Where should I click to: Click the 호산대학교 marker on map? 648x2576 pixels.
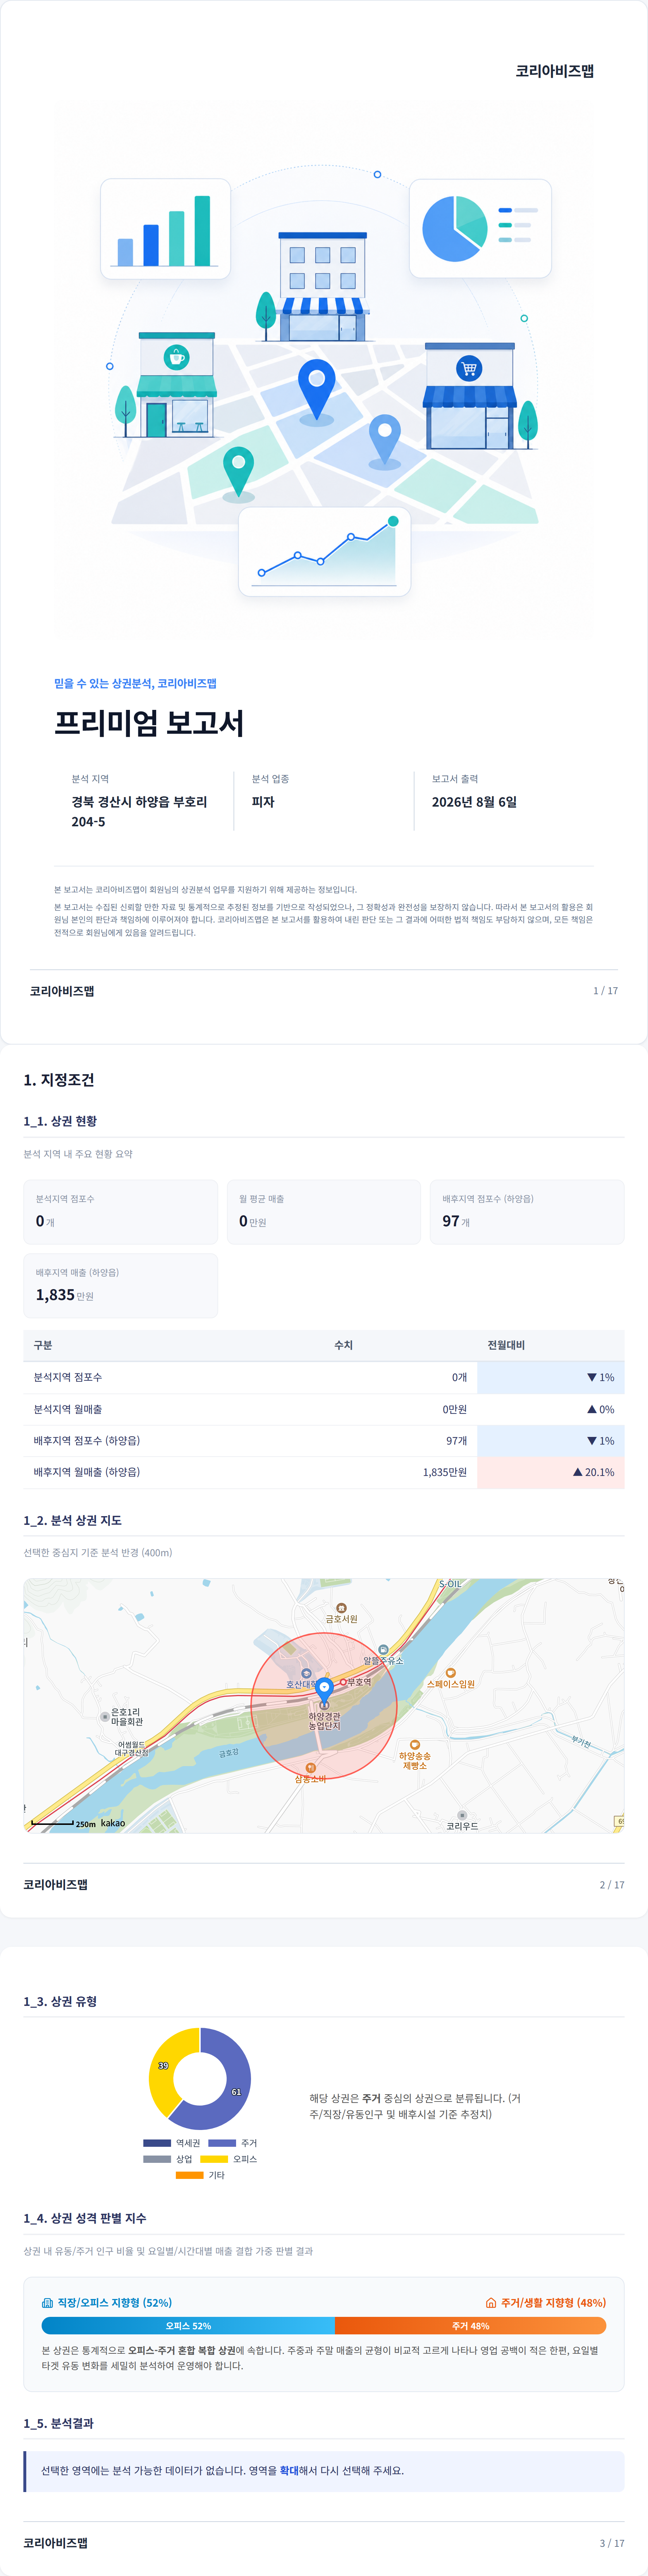pyautogui.click(x=306, y=1673)
